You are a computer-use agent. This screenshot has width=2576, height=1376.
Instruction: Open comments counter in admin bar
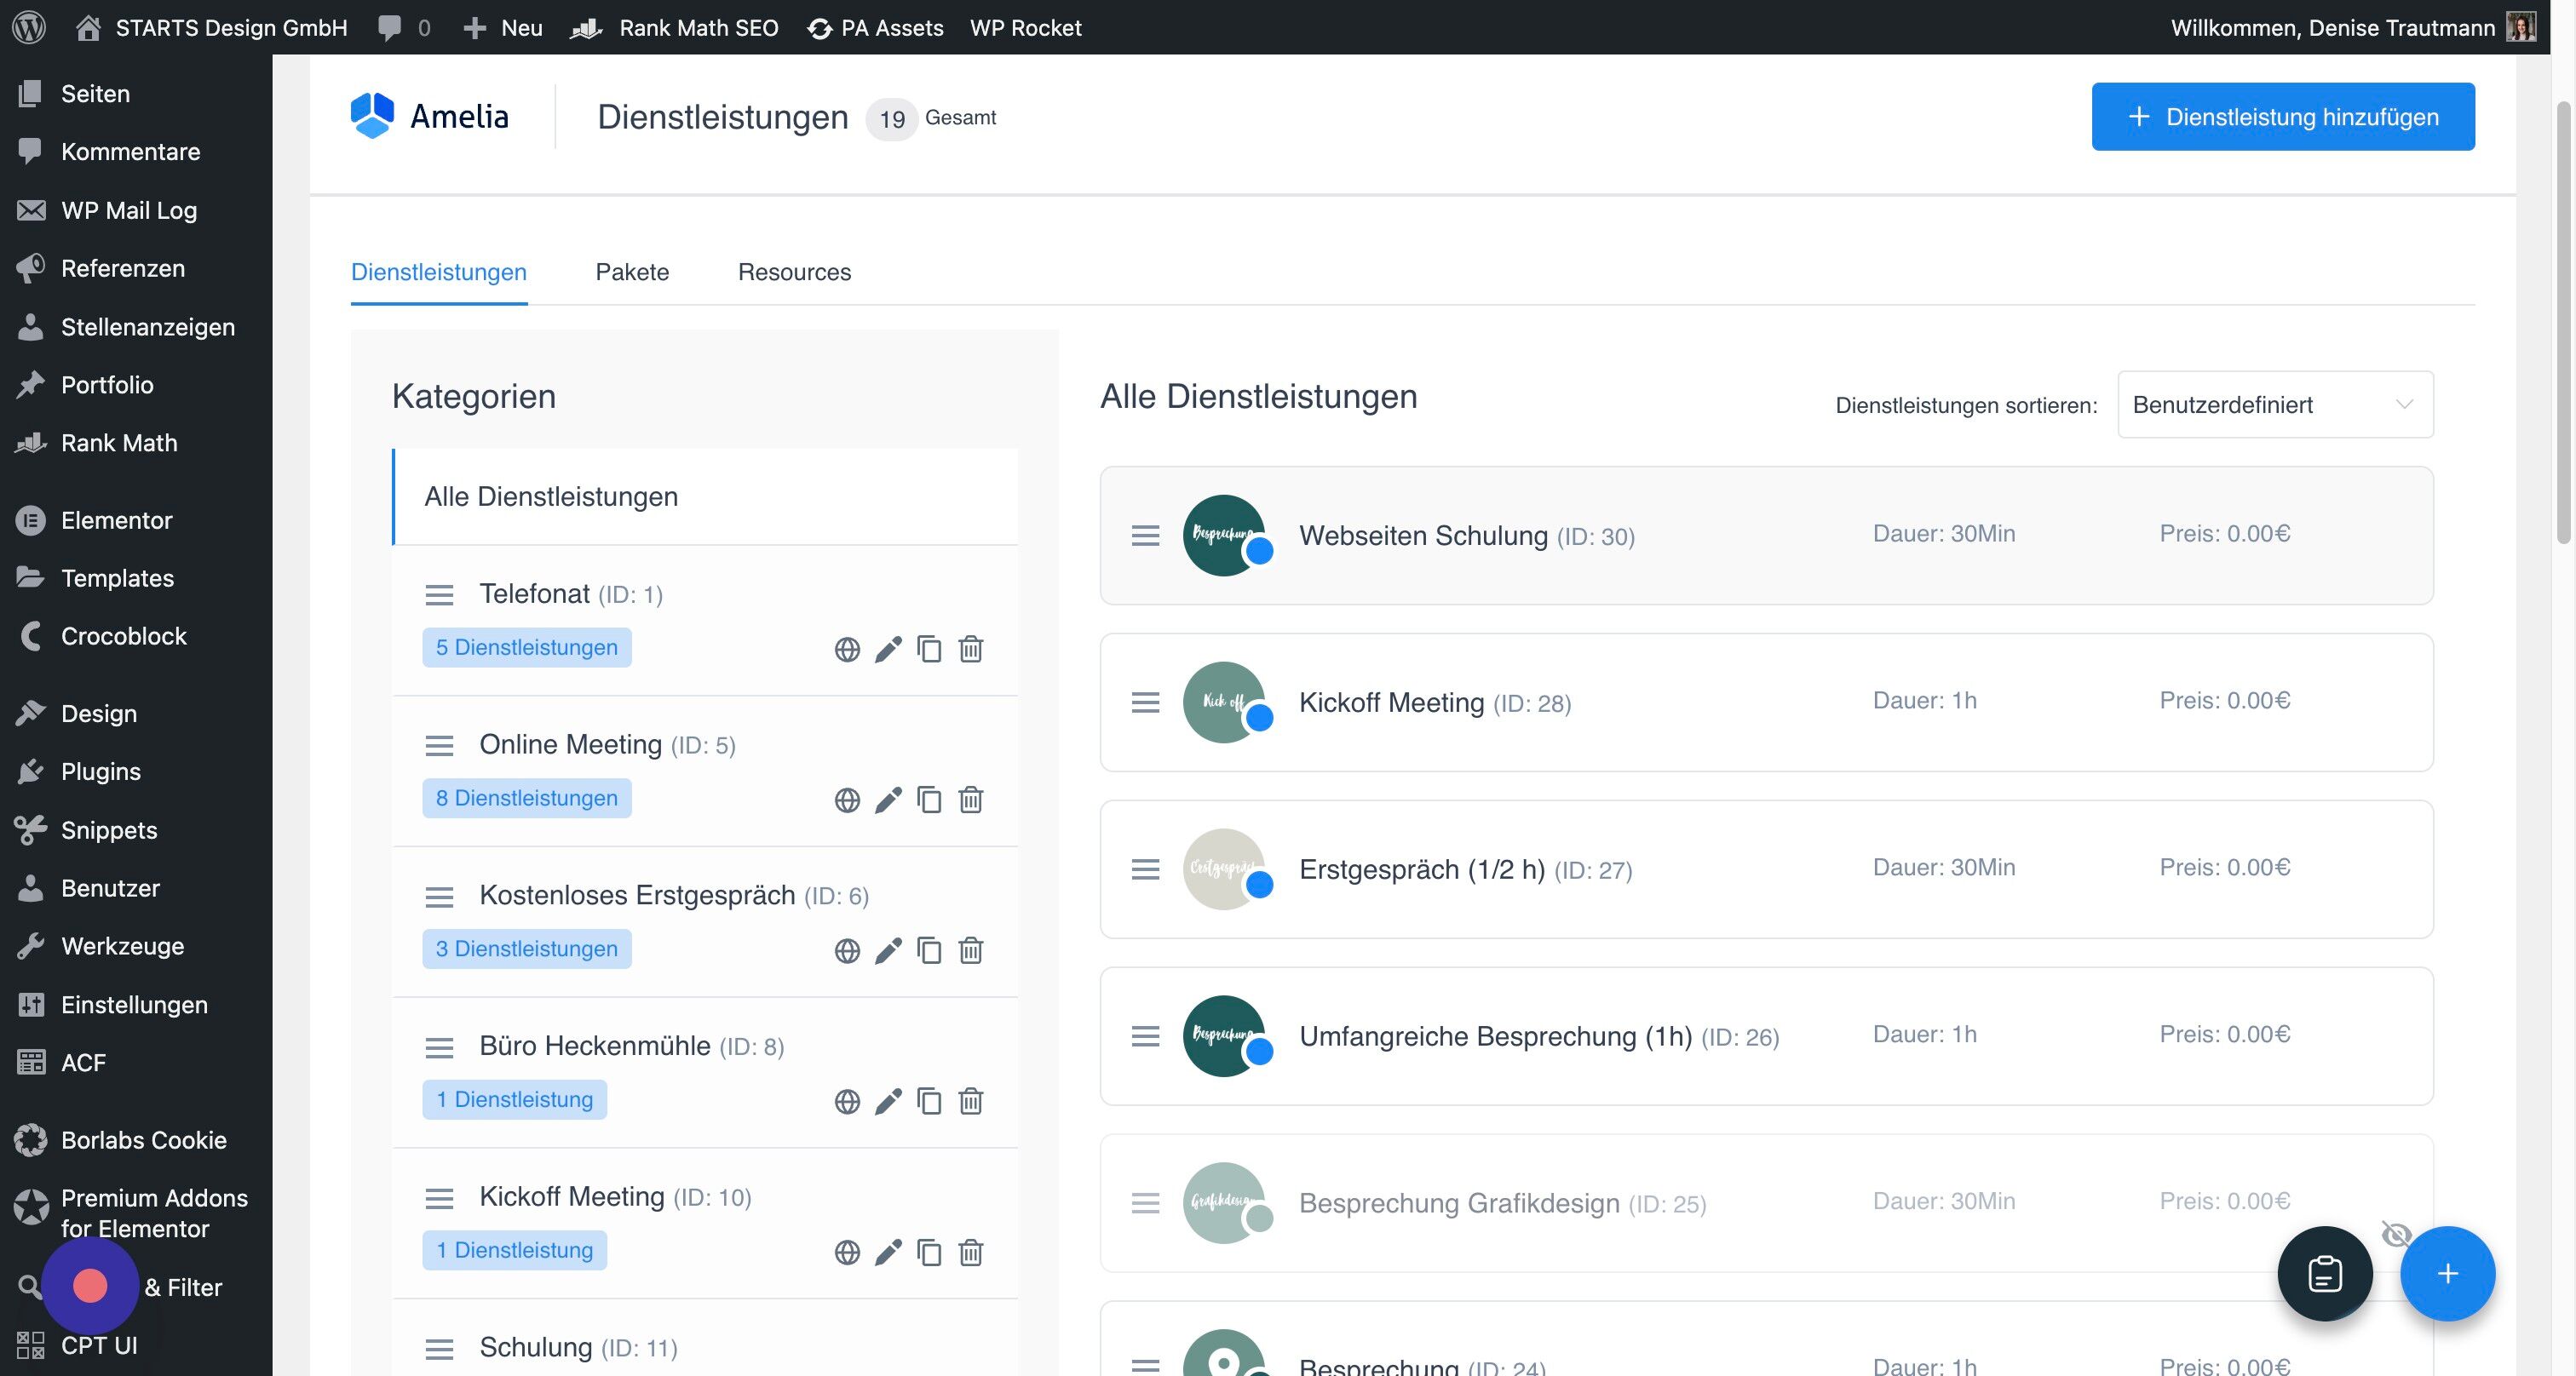click(x=404, y=27)
